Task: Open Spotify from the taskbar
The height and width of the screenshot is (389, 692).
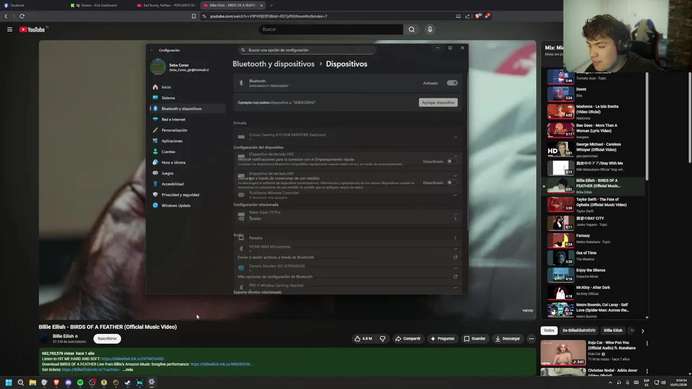Action: click(x=80, y=383)
